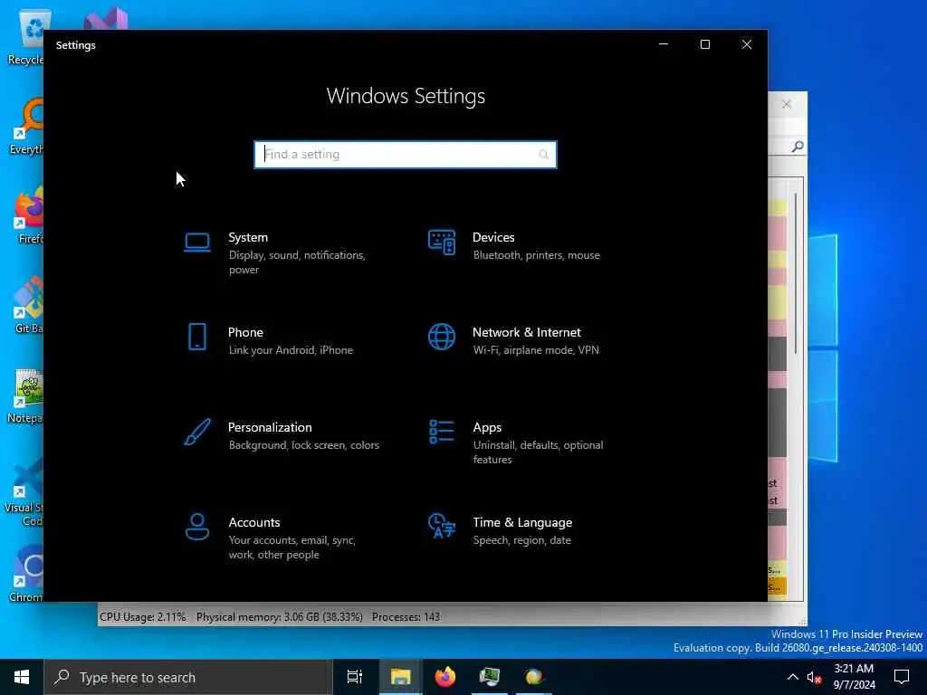
Task: Click Processes: 143 status bar entry
Action: [406, 617]
